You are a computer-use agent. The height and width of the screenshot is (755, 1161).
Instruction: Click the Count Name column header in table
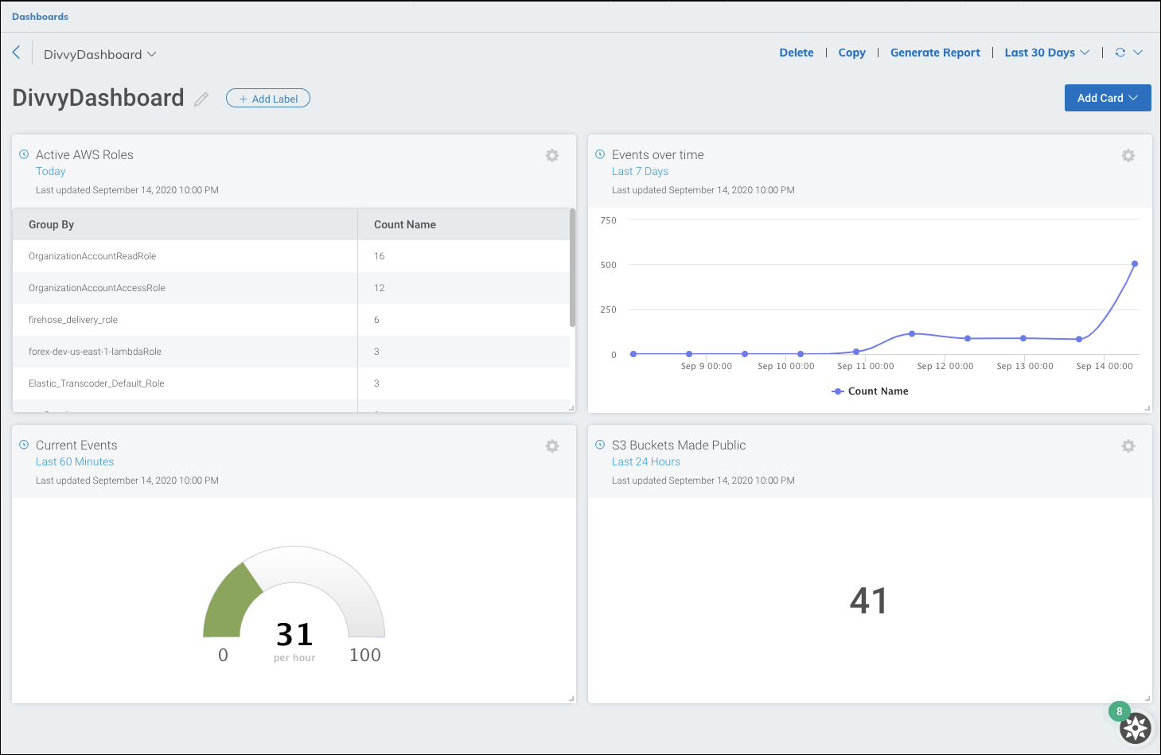[x=464, y=224]
